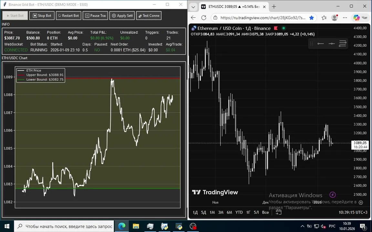Open the browser profile avatar
Image resolution: width=372 pixels, height=232 pixels.
[x=335, y=17]
